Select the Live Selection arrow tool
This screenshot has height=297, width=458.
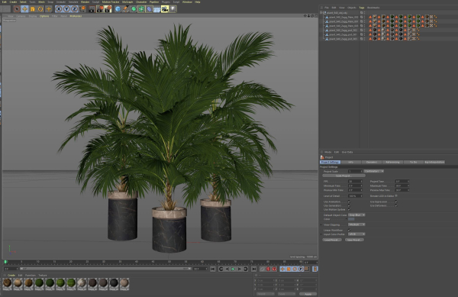click(17, 9)
